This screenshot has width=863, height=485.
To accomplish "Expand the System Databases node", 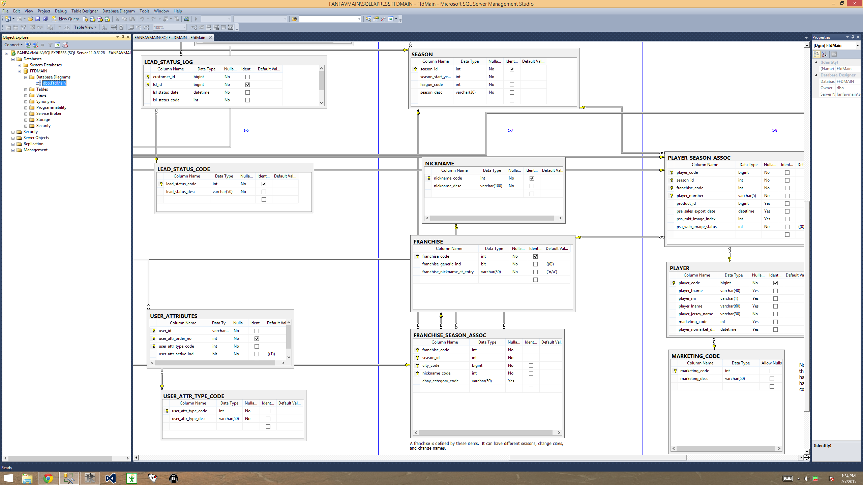I will pyautogui.click(x=19, y=65).
